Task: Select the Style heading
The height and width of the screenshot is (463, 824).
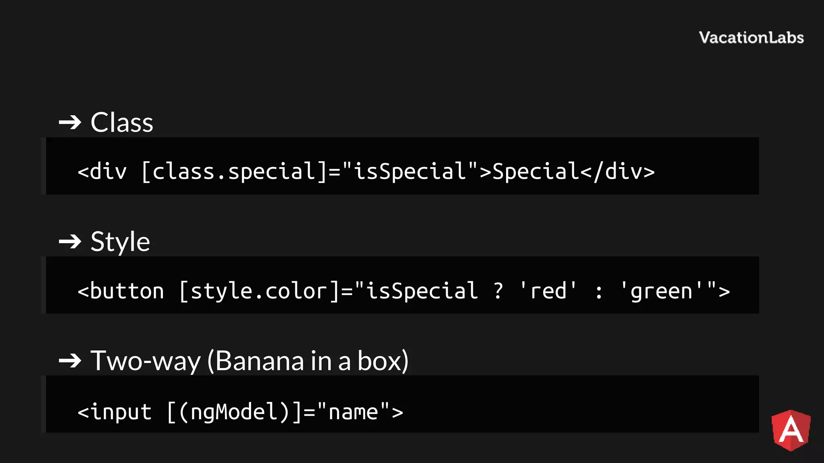Action: (x=120, y=242)
